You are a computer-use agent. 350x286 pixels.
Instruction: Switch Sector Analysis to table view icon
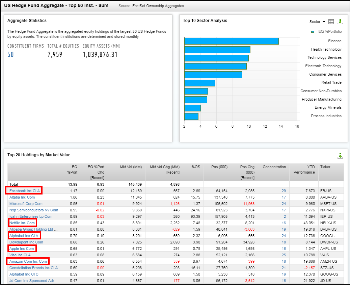tap(331, 22)
